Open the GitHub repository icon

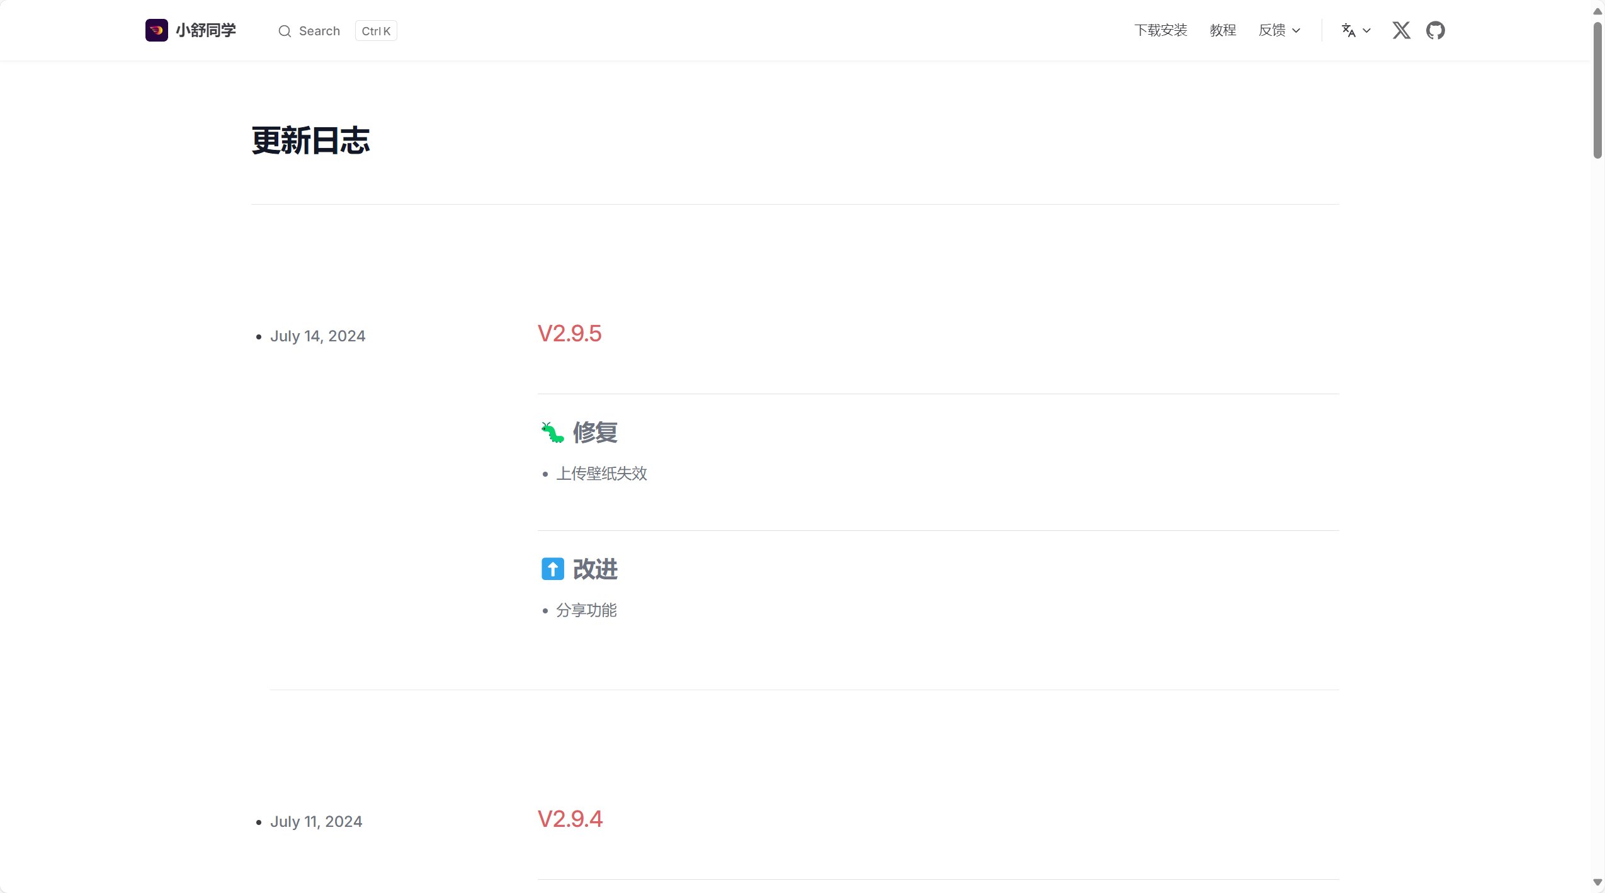click(x=1436, y=30)
